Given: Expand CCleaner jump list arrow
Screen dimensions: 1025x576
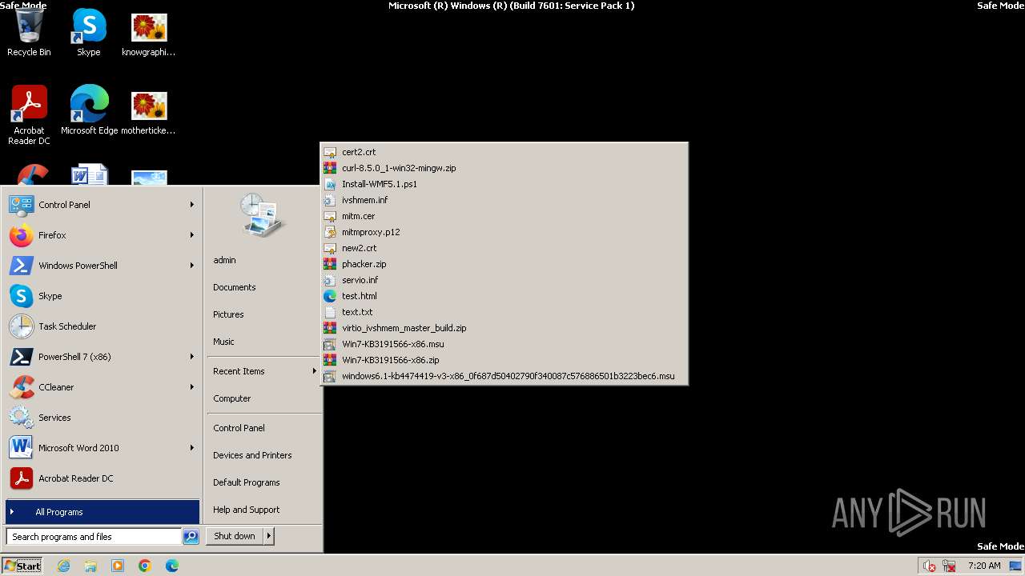Looking at the screenshot, I should (x=192, y=387).
